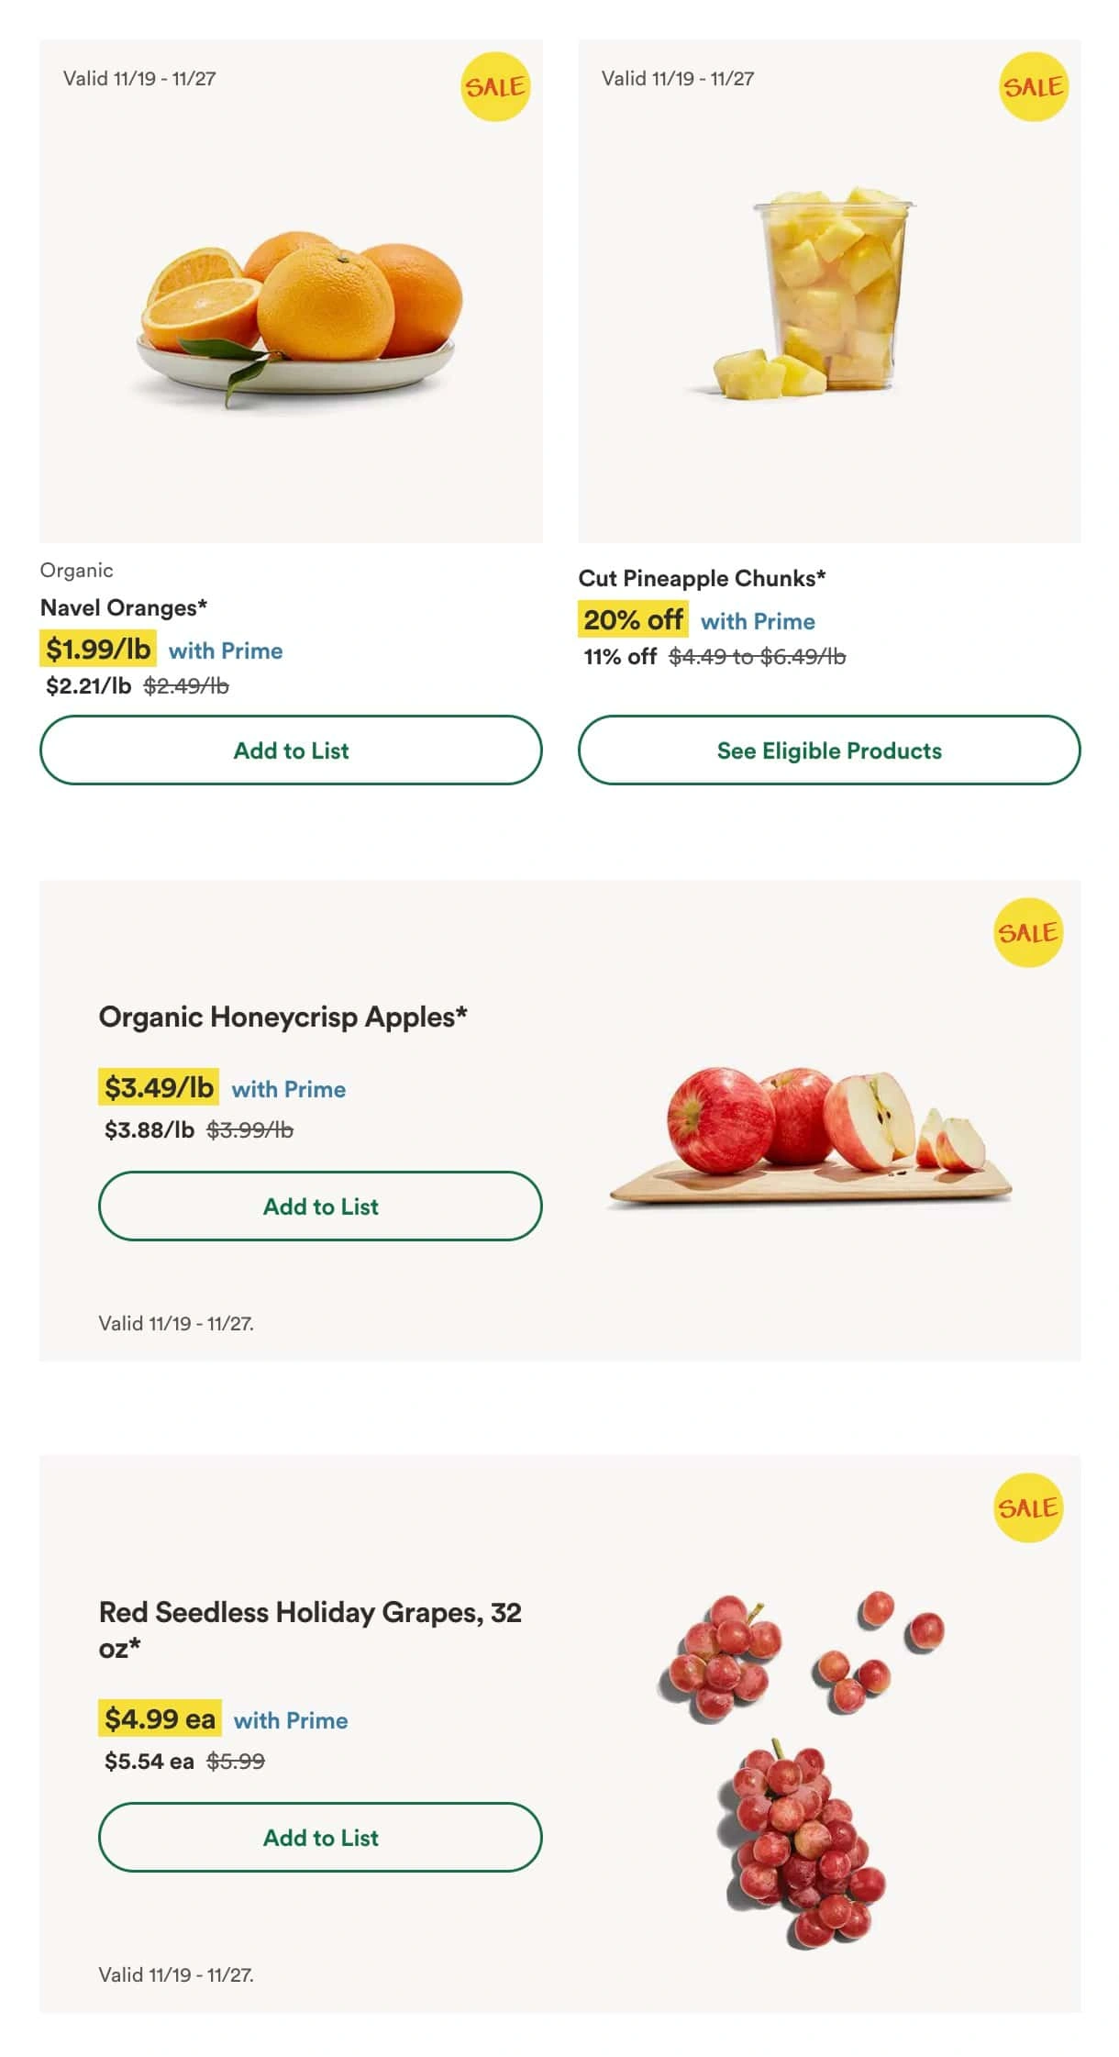Open the Honeycrisp apples photo

812,1131
